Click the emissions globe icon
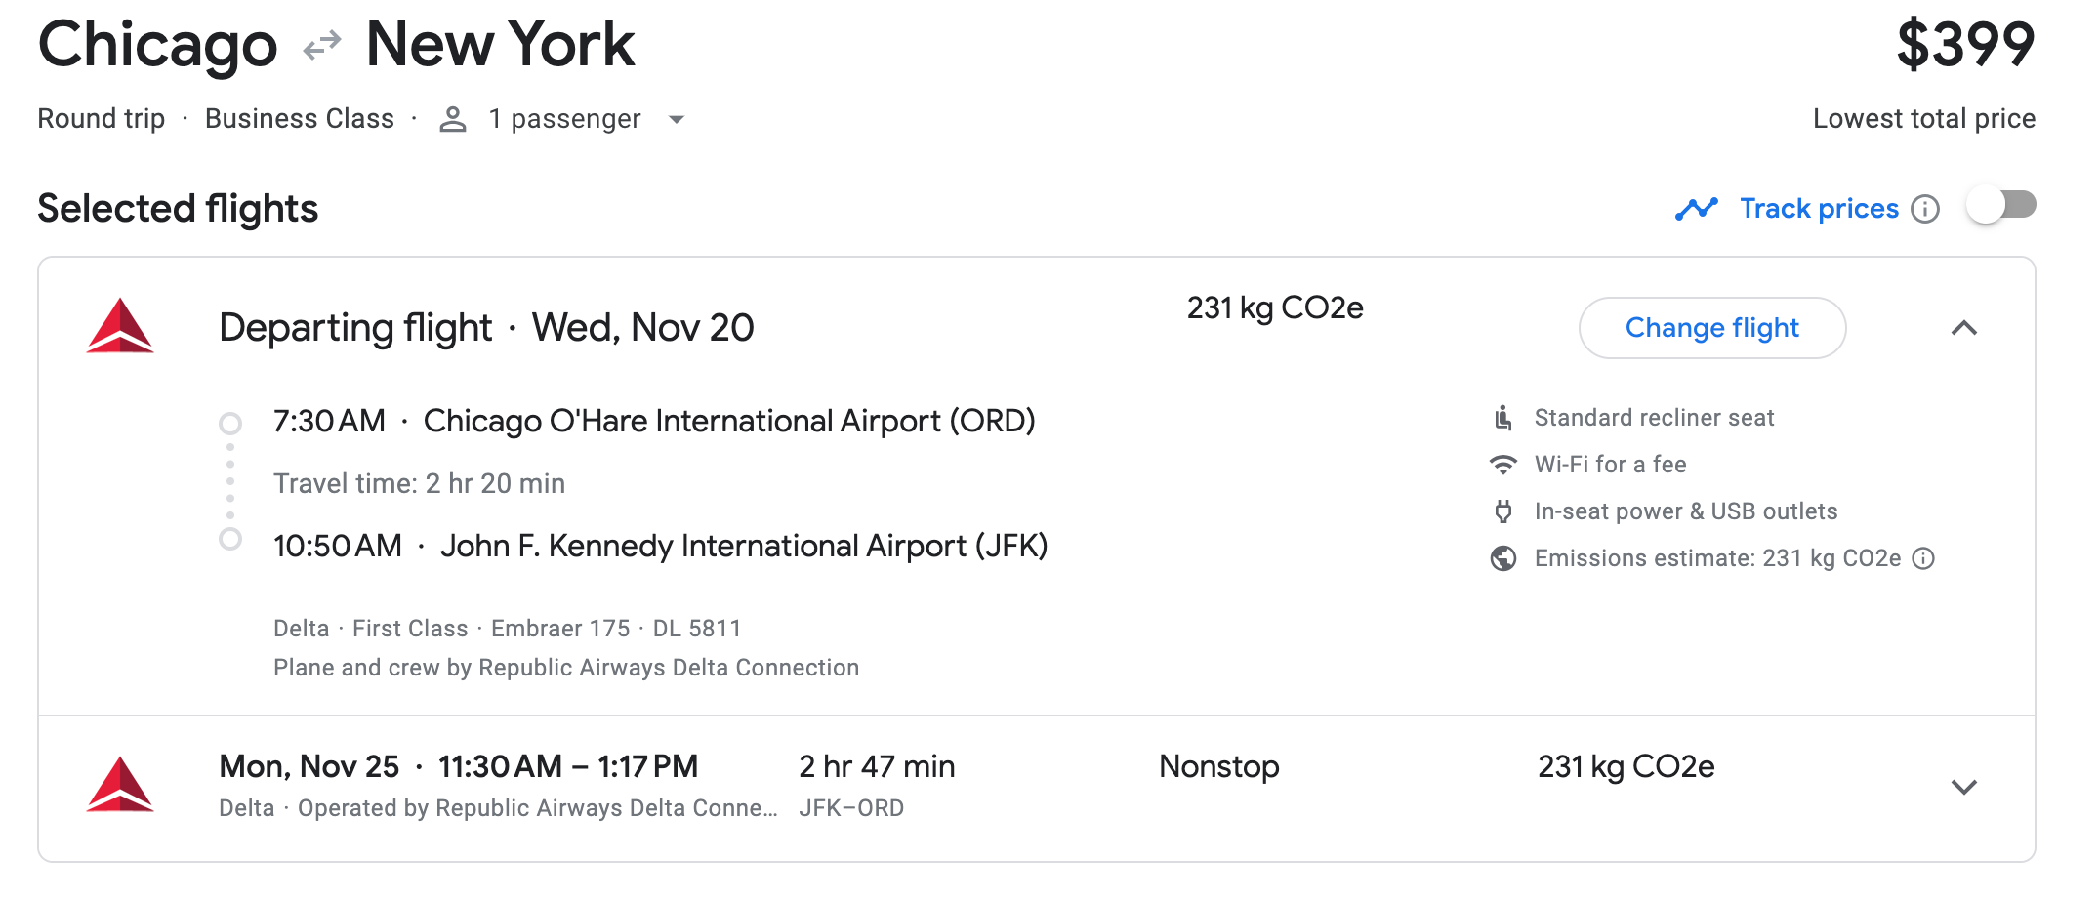This screenshot has height=900, width=2099. [1503, 558]
